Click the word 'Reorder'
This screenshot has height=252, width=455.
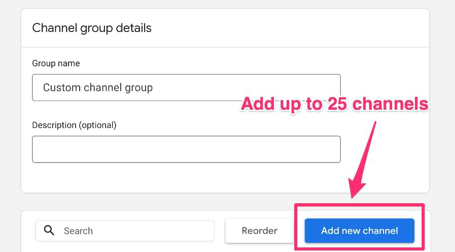(259, 231)
